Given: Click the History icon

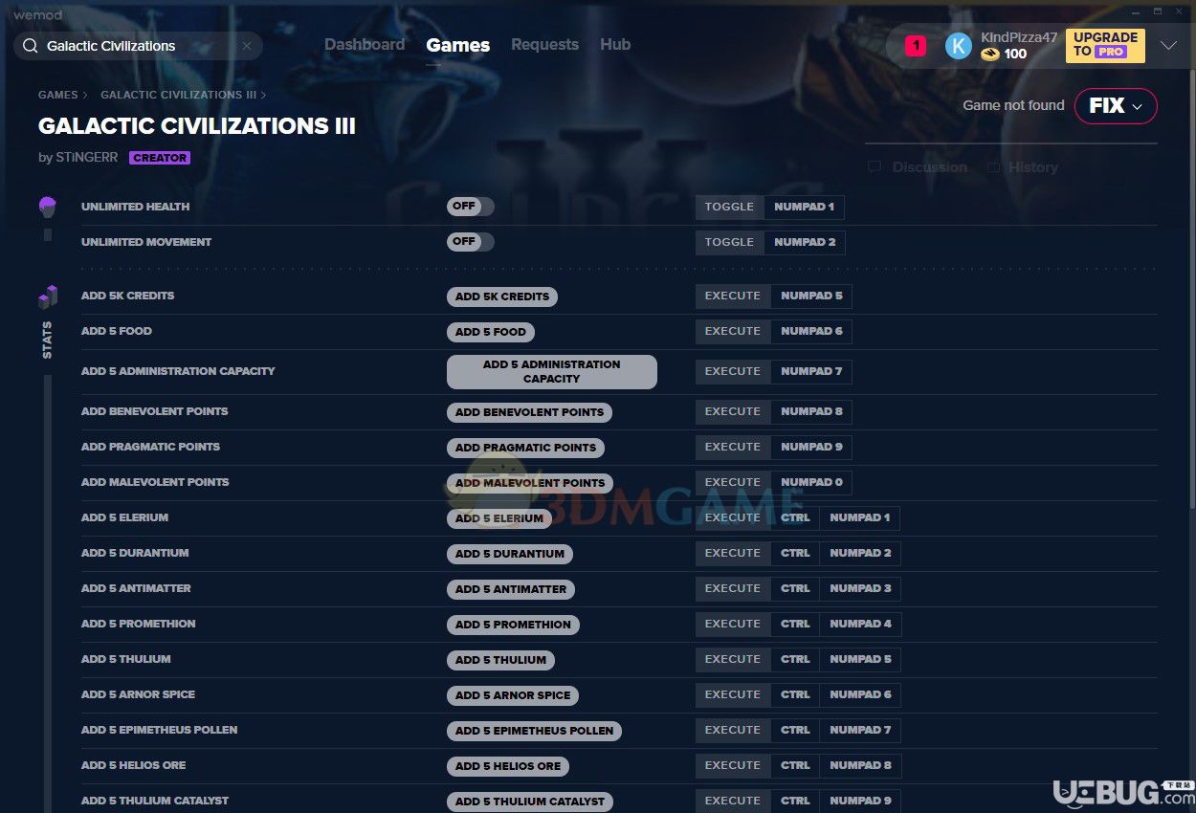Looking at the screenshot, I should (x=993, y=167).
